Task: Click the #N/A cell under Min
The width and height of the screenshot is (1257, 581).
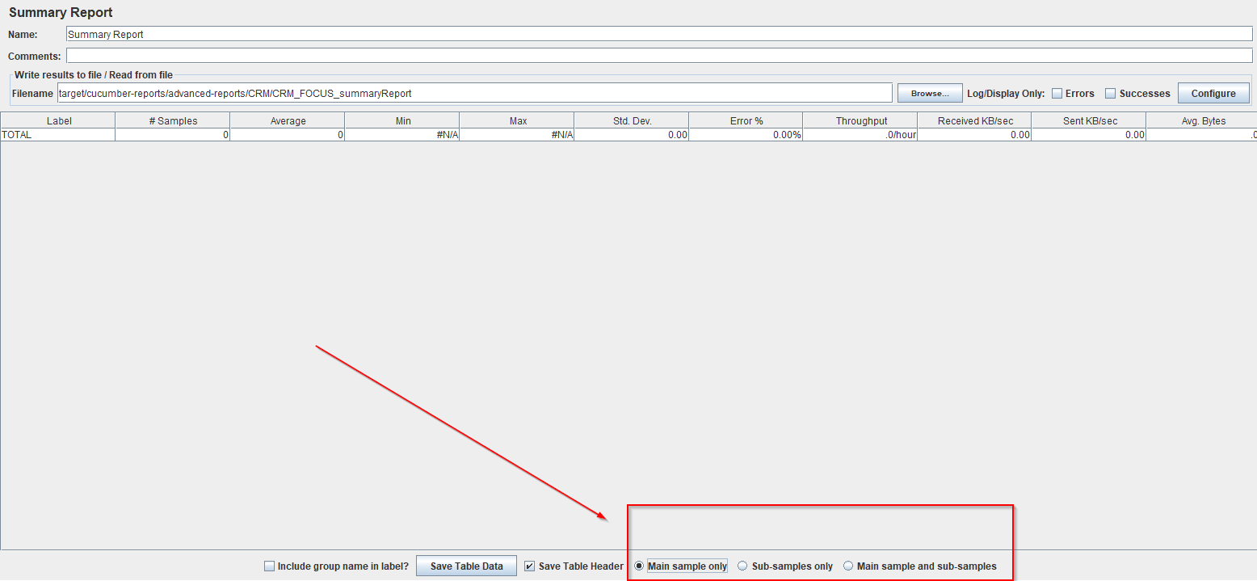Action: 402,135
